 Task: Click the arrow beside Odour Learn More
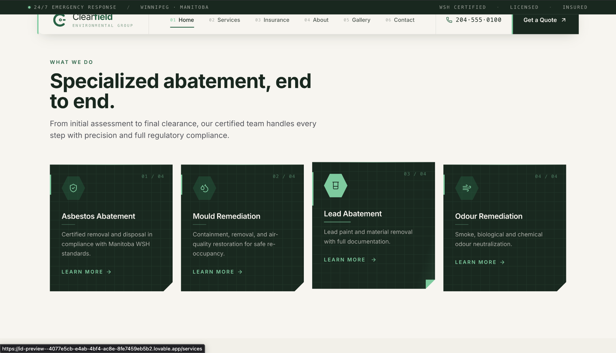[x=502, y=262]
